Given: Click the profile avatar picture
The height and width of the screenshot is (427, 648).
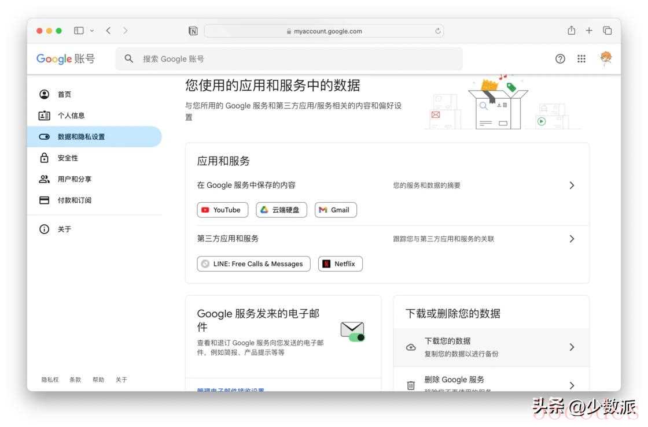Looking at the screenshot, I should point(605,58).
